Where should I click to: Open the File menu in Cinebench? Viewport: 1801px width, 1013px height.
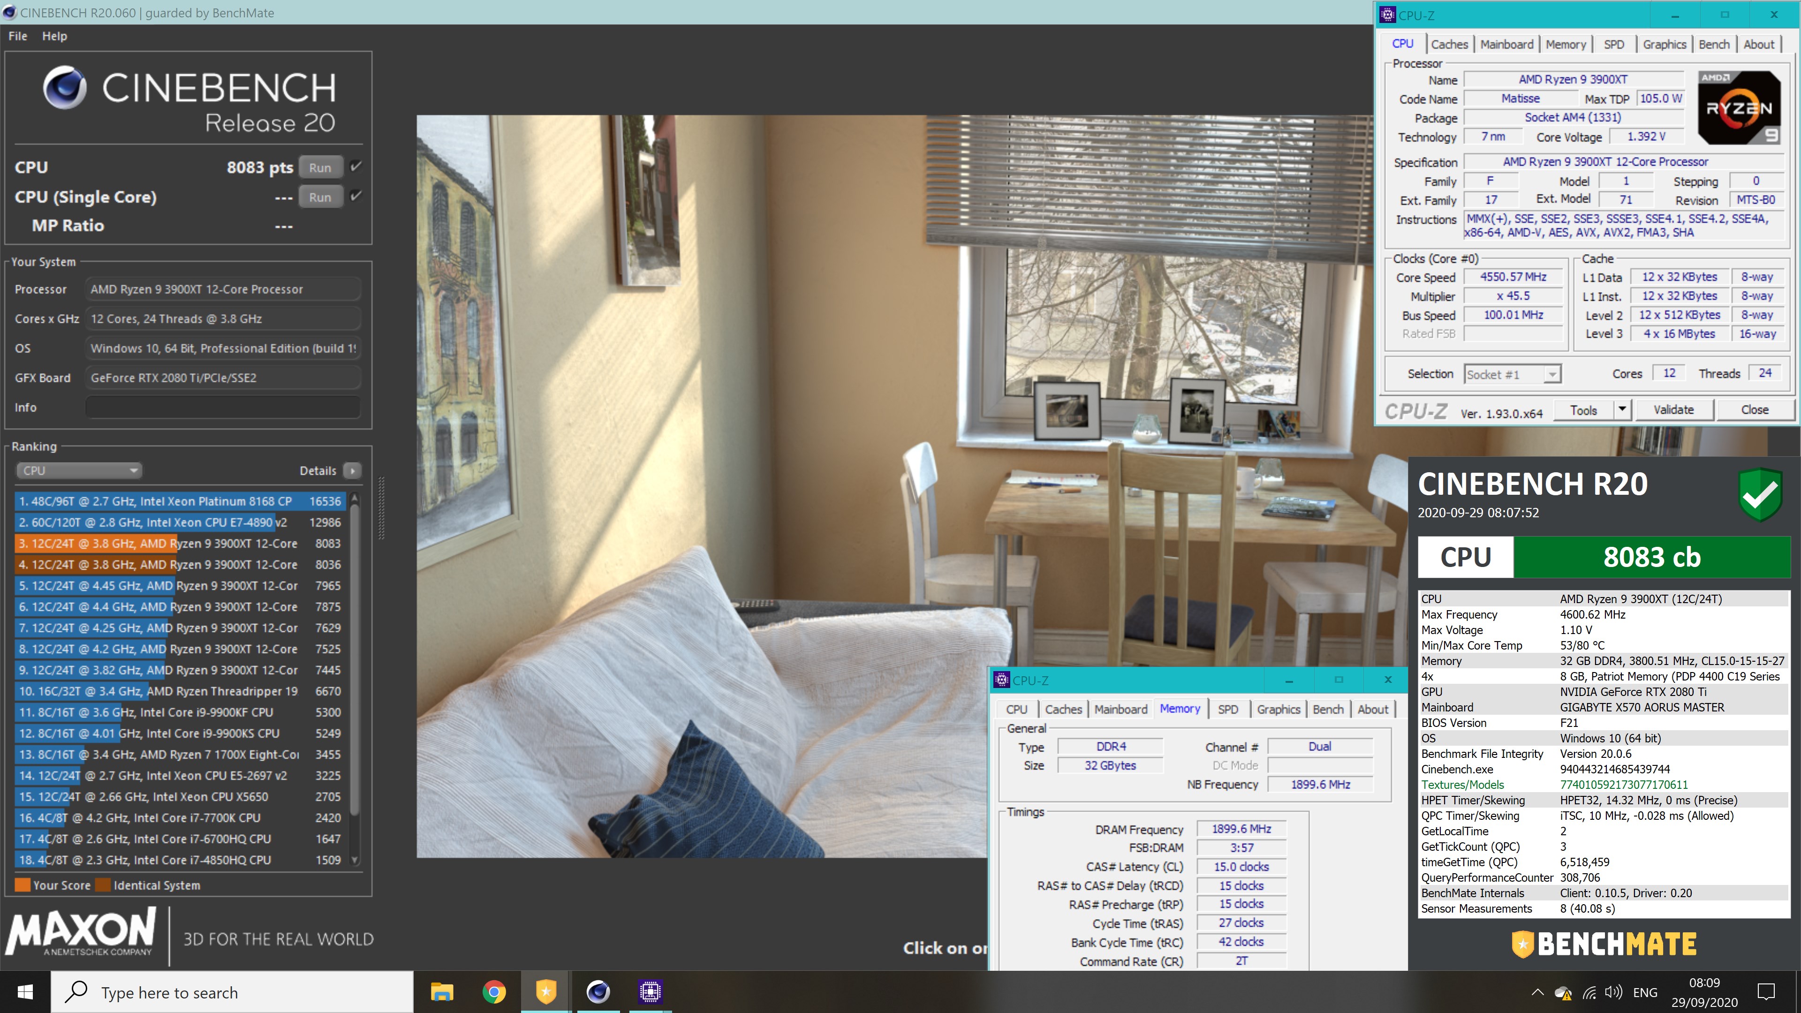tap(17, 36)
